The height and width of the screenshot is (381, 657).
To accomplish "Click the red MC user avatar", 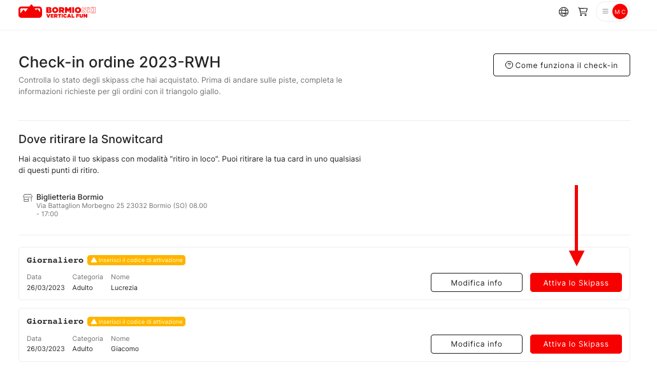I will click(619, 11).
